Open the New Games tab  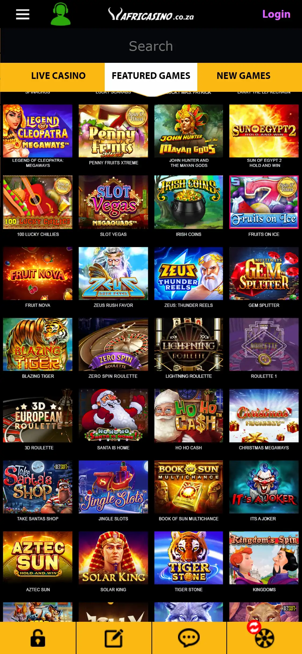(x=243, y=76)
